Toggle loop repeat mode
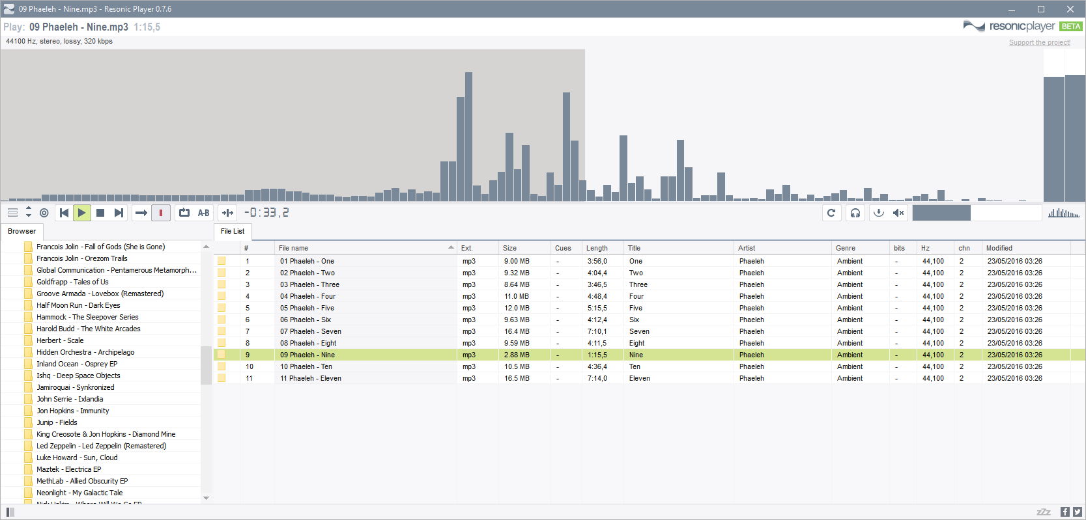The image size is (1086, 520). point(184,213)
